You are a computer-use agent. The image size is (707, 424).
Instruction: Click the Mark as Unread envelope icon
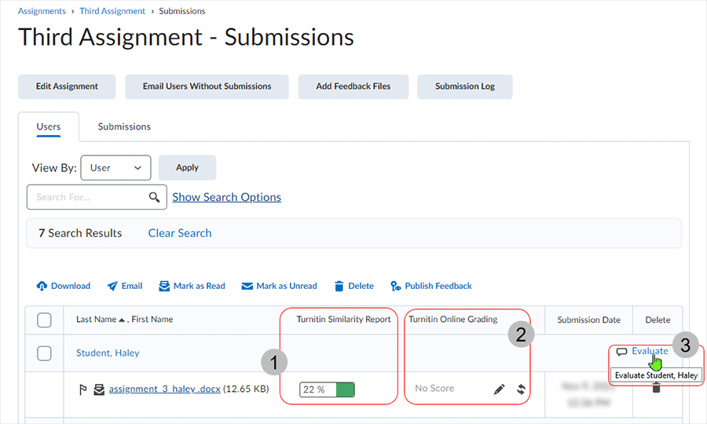[x=247, y=286]
